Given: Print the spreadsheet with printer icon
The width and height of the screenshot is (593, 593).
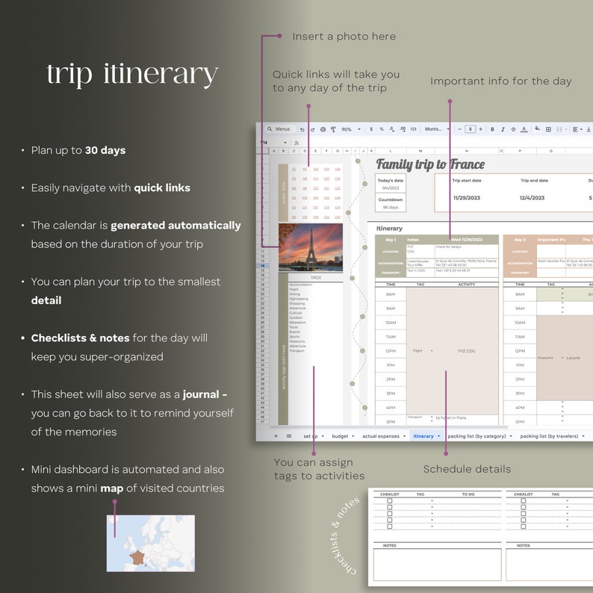Looking at the screenshot, I should (323, 129).
